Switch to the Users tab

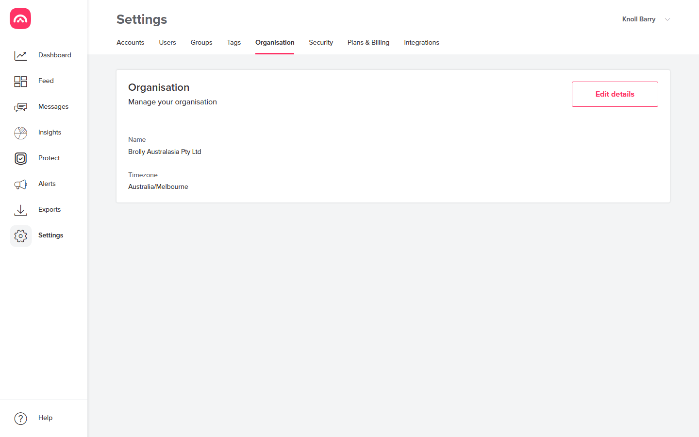[x=167, y=42]
